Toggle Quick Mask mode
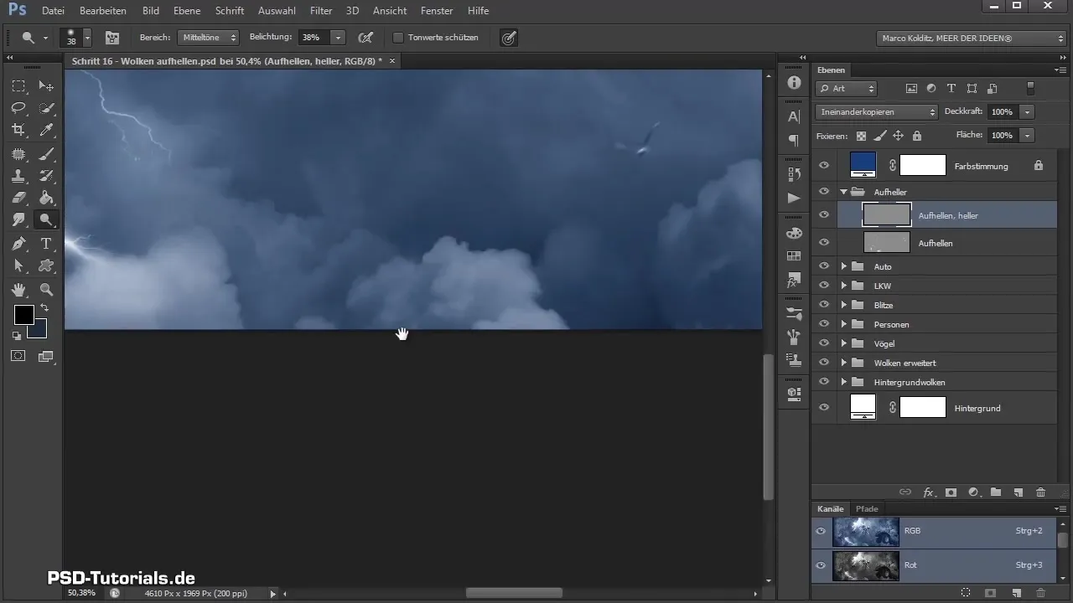This screenshot has height=603, width=1073. [x=18, y=356]
